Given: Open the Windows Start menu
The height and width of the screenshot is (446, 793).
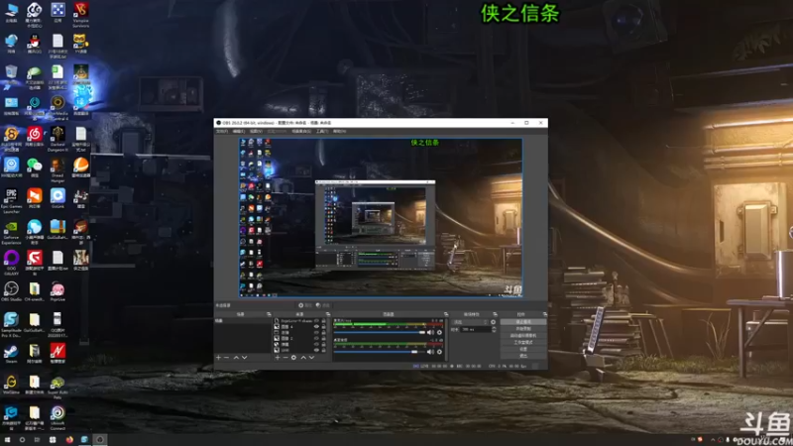Looking at the screenshot, I should point(7,440).
